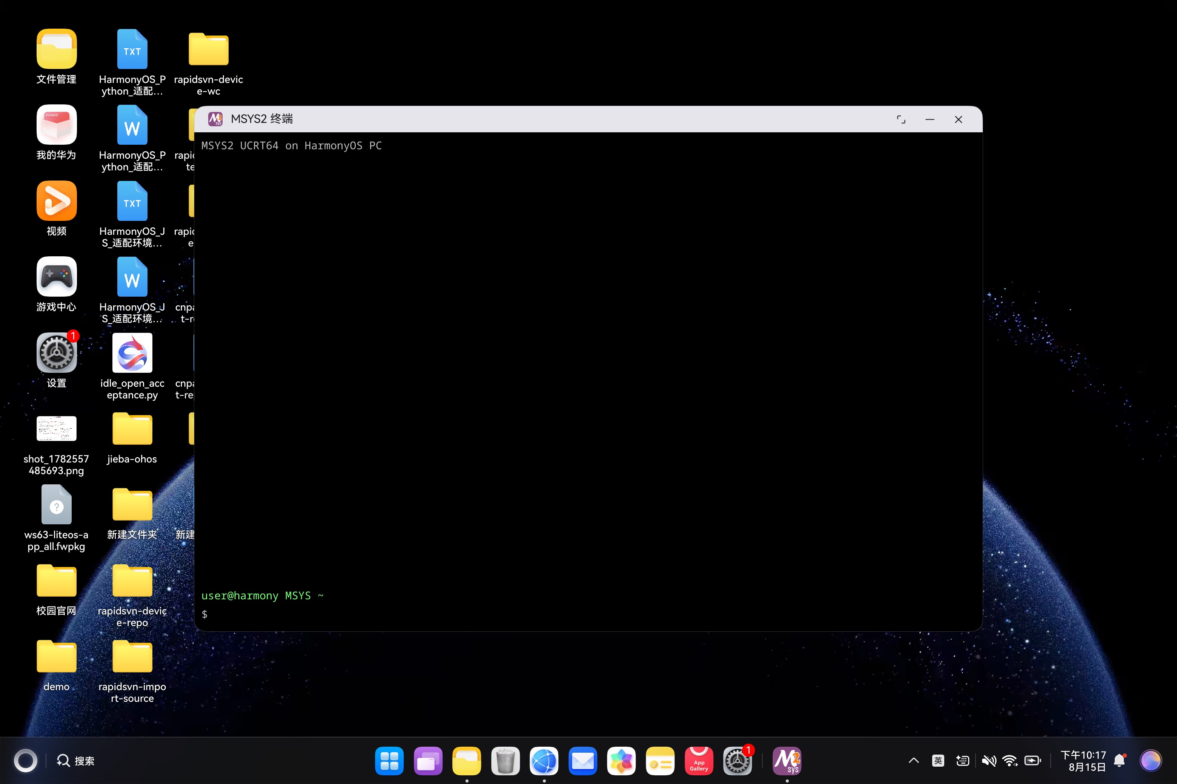Select the demo folder
The image size is (1177, 784).
pos(57,657)
